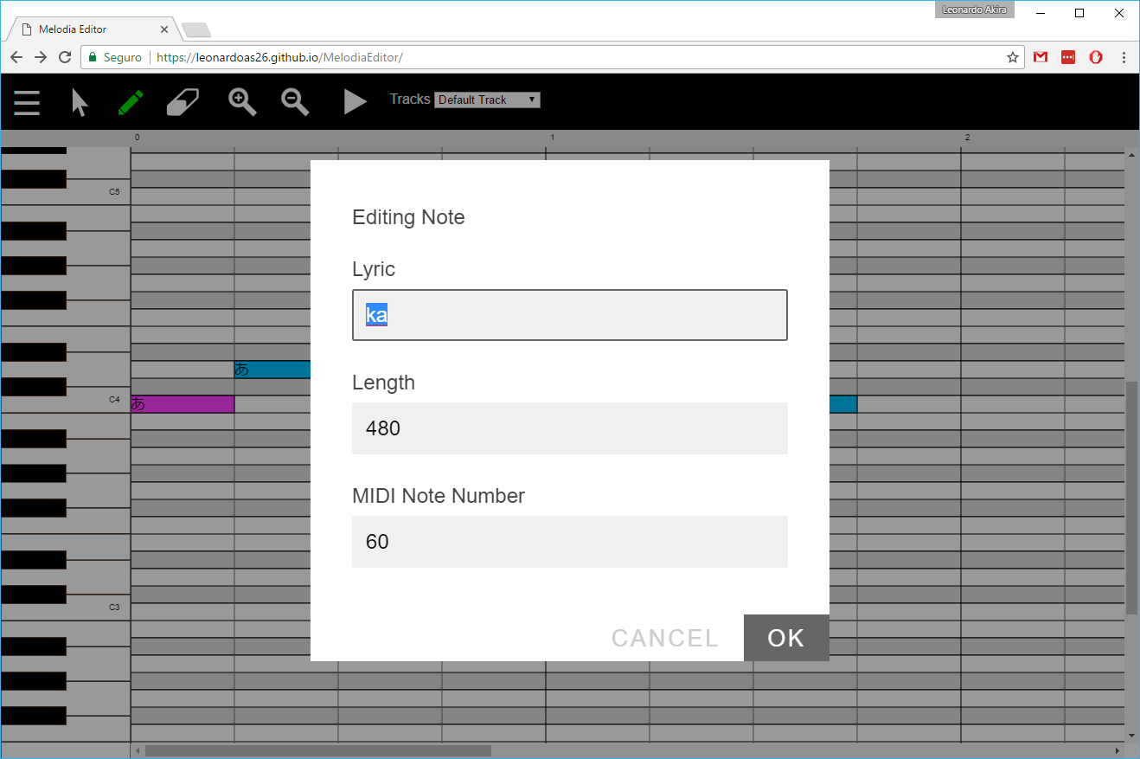Click the zoom in magnifier
Screen dimensions: 1140x759
tap(242, 102)
